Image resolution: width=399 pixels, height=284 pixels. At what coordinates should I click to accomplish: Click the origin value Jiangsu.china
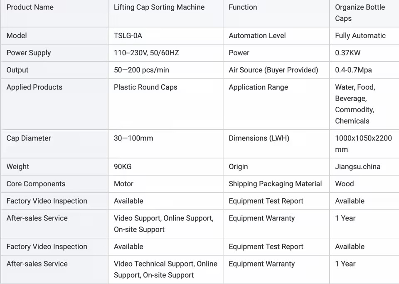point(357,167)
